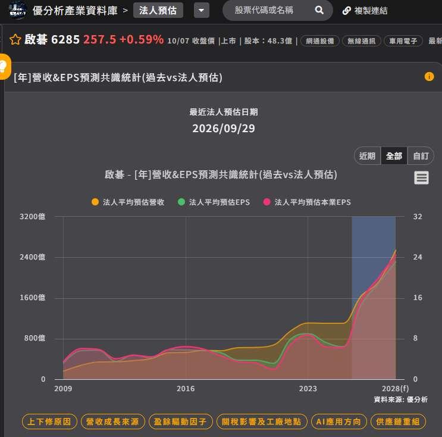Click the search magnifier icon
The height and width of the screenshot is (437, 442).
point(319,11)
